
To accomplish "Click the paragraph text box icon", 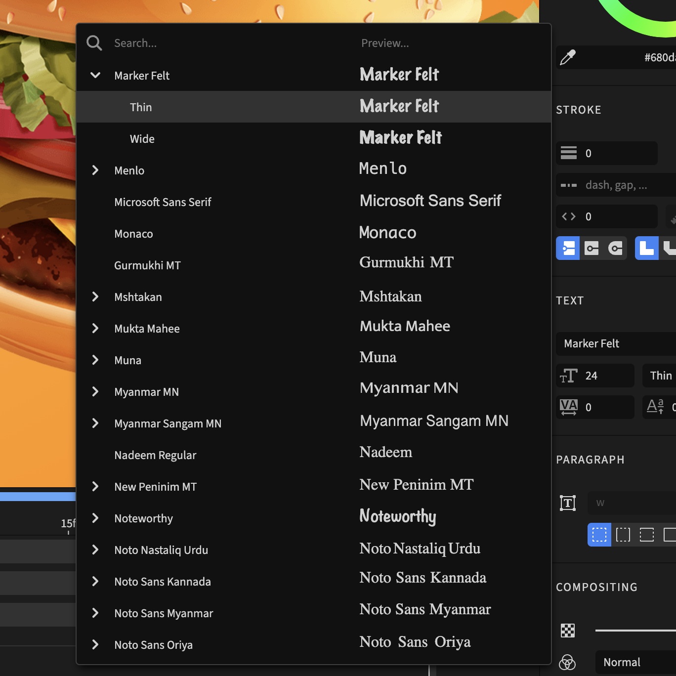I will click(x=568, y=503).
